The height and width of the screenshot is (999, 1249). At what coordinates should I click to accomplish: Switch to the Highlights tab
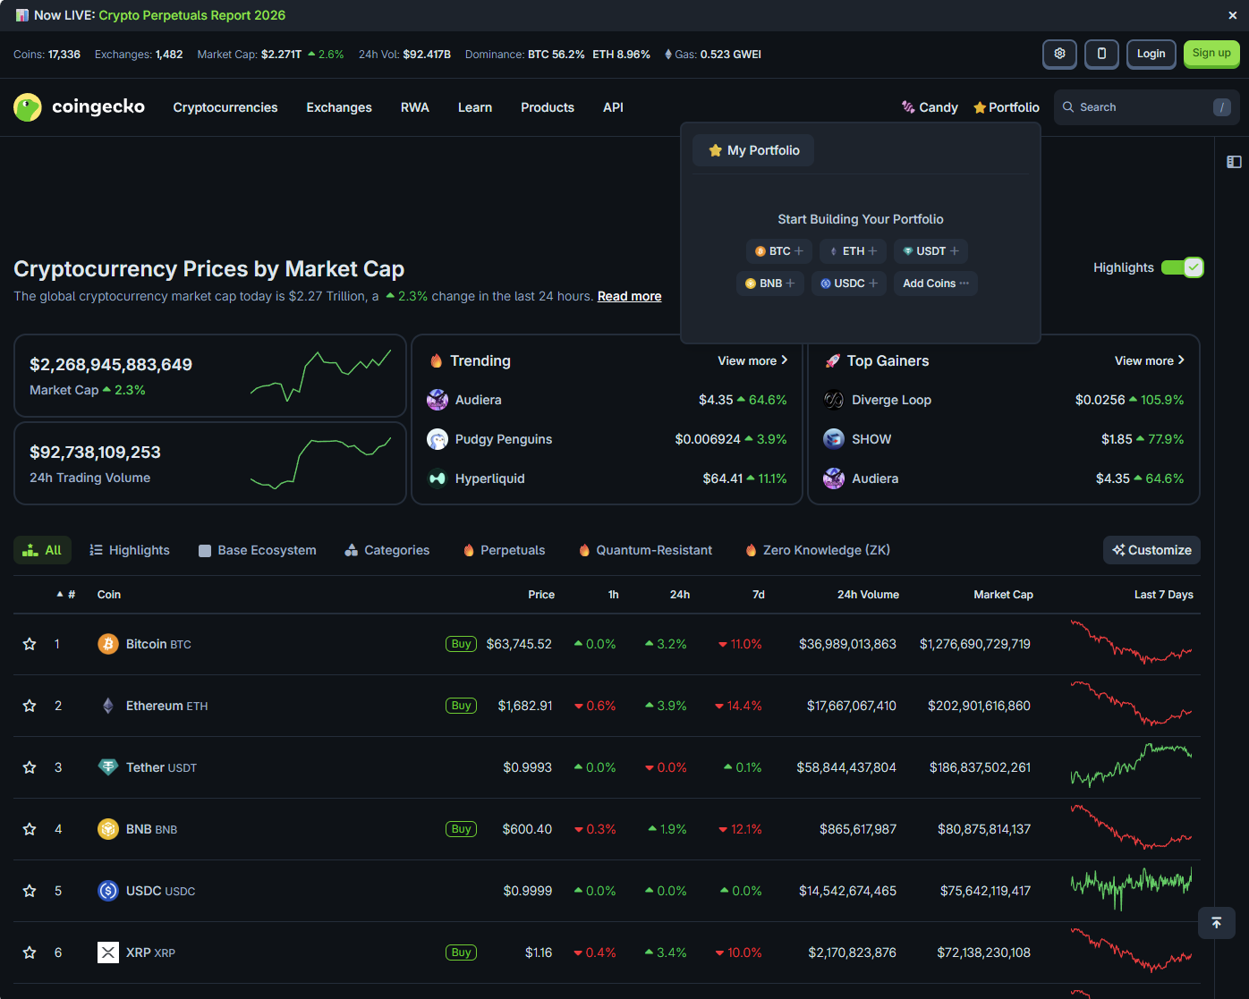tap(130, 550)
